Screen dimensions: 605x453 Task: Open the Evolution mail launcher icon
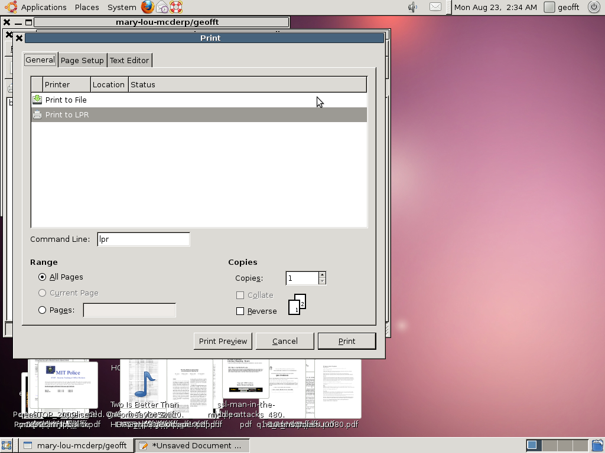coord(162,7)
